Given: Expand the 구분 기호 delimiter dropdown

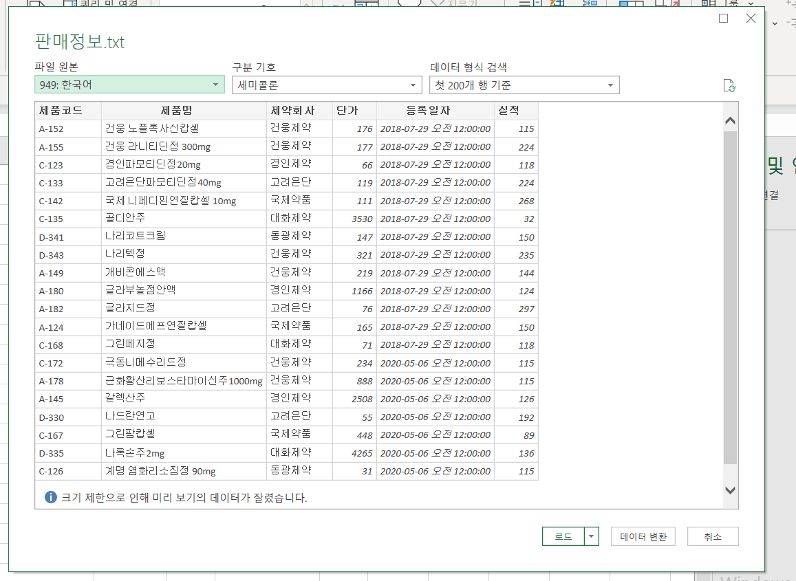Looking at the screenshot, I should coord(327,85).
